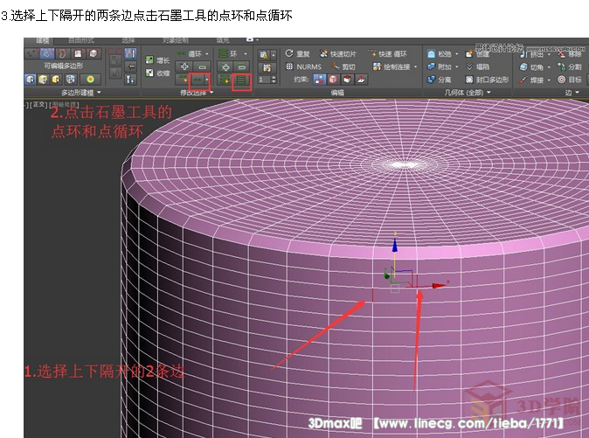Open the Dot Loop dropdown arrow
This screenshot has width=589, height=438.
(x=207, y=80)
